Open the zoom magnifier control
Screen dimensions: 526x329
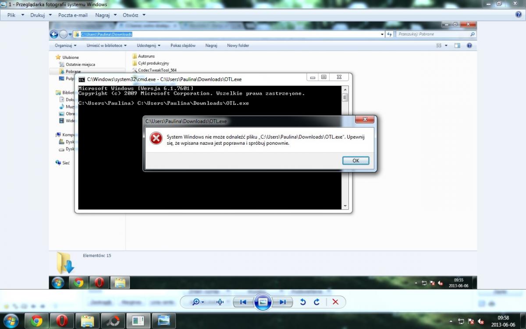tap(198, 302)
